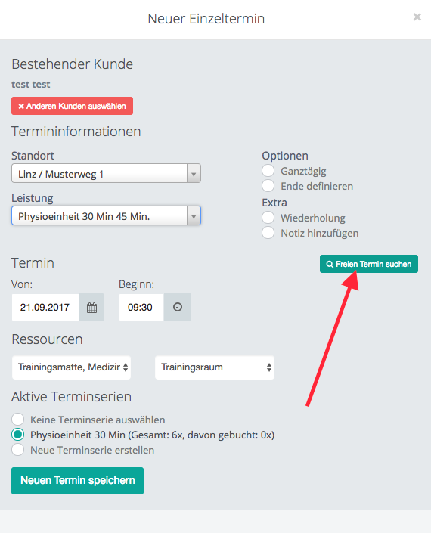The height and width of the screenshot is (533, 431).
Task: Open the Trainingsmatte resource selector
Action: (x=71, y=367)
